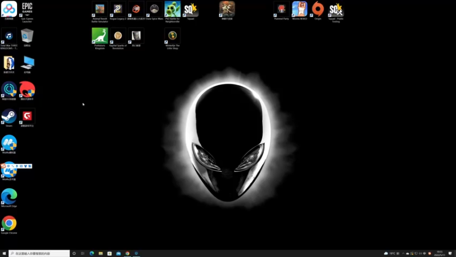Image resolution: width=456 pixels, height=257 pixels.
Task: Open the Baidu Netdisk cloud icon
Action: point(9,10)
